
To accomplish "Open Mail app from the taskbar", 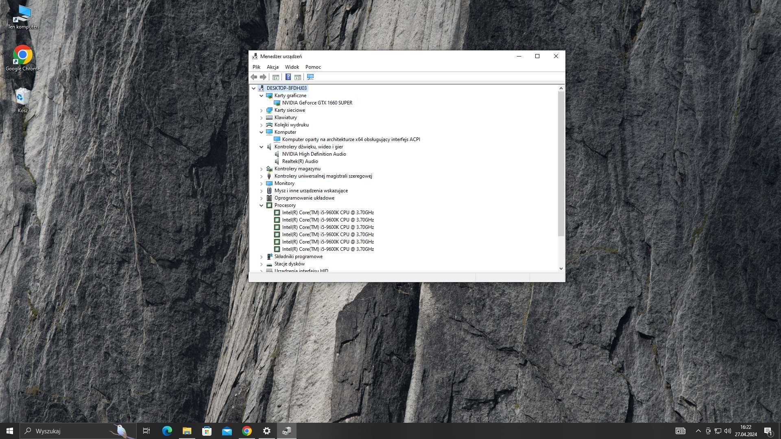I will pyautogui.click(x=227, y=431).
